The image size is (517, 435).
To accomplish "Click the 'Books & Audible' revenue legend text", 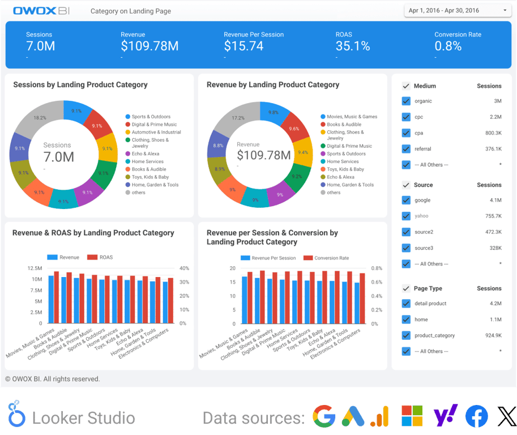I will pos(344,125).
